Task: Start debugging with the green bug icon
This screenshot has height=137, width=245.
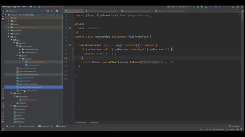Action: tap(198, 7)
